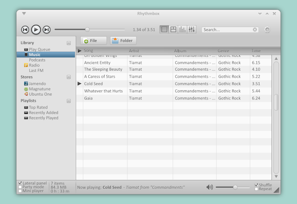
Task: Open the Jamendo store
Action: 37,84
